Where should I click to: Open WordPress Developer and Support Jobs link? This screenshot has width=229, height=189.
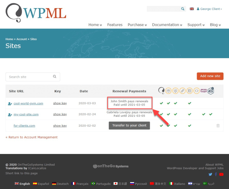[x=195, y=168]
